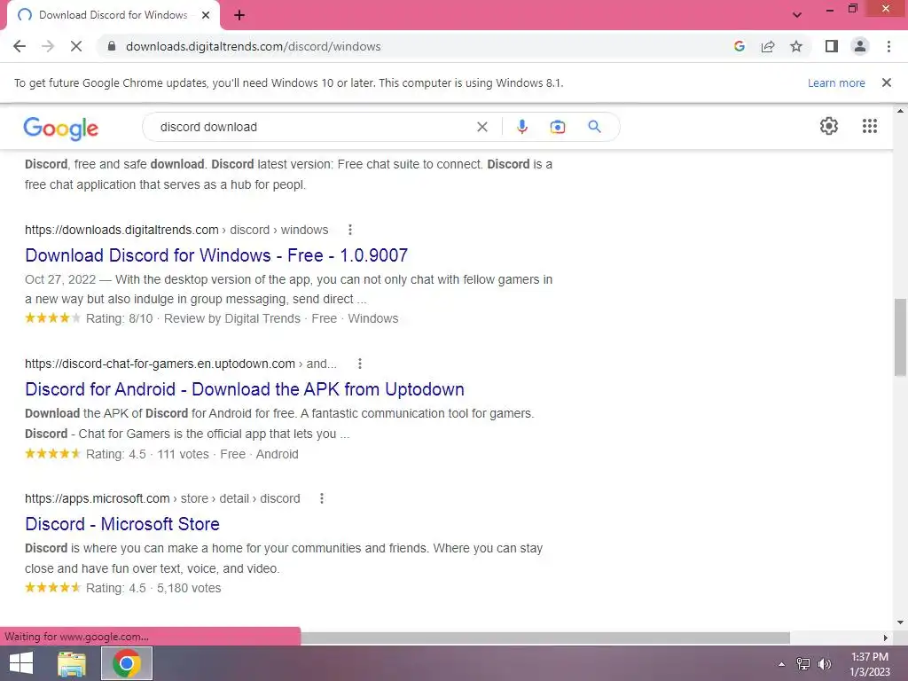Open options for the uptodown result

360,364
